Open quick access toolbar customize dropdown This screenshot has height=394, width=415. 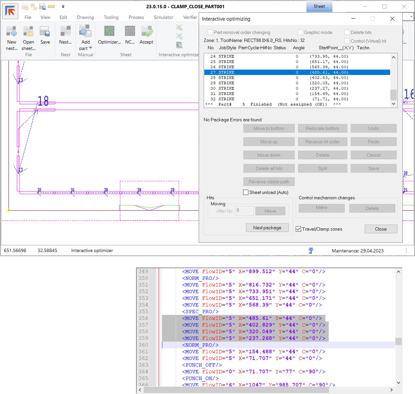tap(63, 6)
